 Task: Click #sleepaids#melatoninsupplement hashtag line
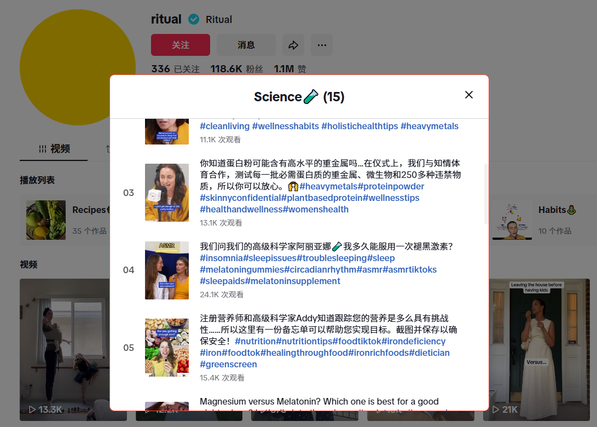(270, 281)
